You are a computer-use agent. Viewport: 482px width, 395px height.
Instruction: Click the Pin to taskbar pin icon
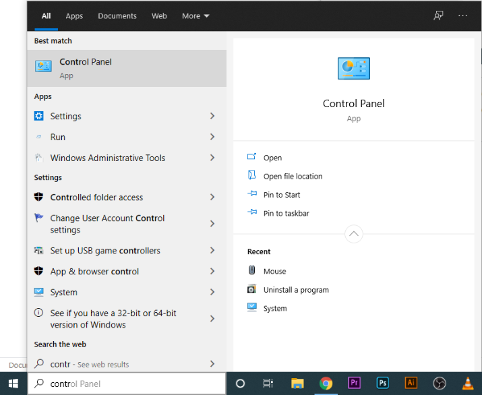point(252,212)
